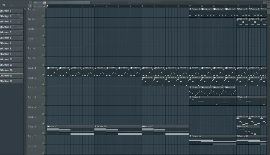
Task: Mute Track 12 with its green dot
Action: [x=43, y=94]
